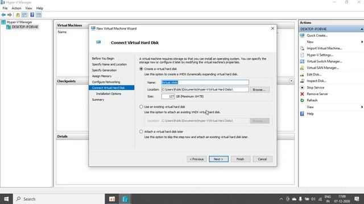
Task: Open the Windows Start menu
Action: (6, 199)
